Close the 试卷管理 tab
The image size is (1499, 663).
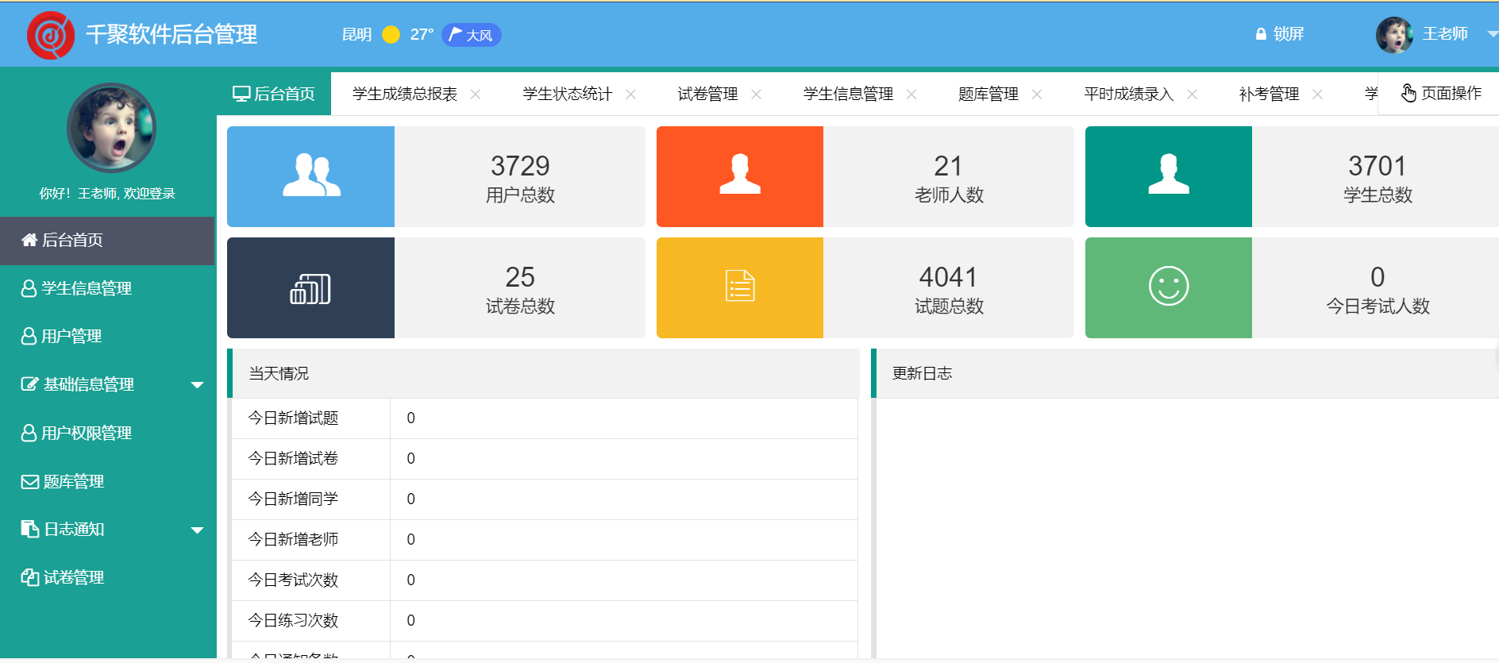tap(756, 94)
